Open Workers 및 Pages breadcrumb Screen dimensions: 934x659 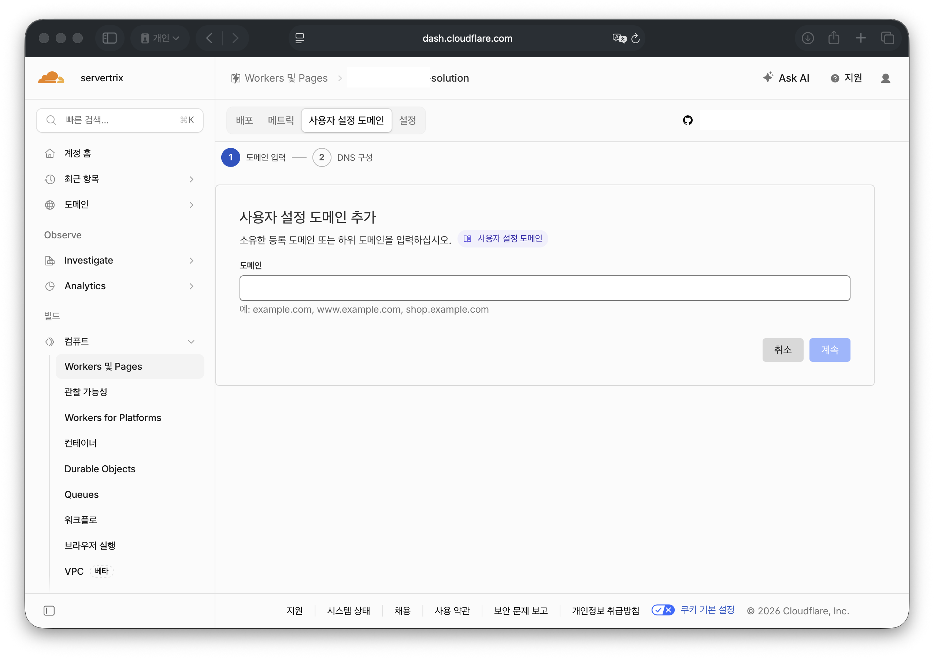279,78
